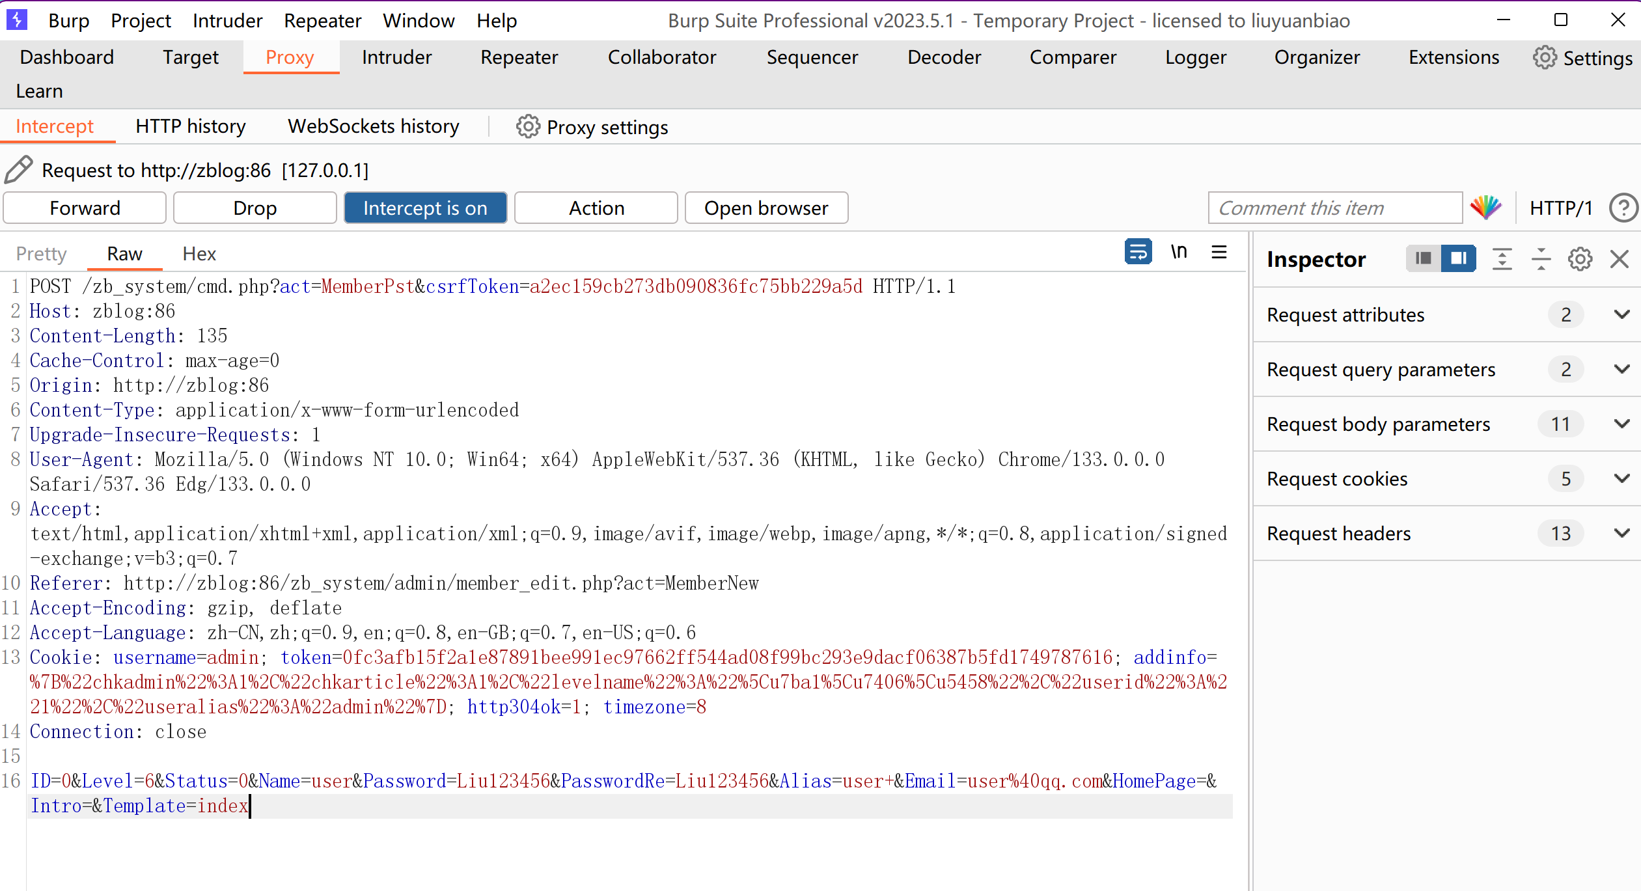The height and width of the screenshot is (891, 1641).
Task: Collapse all Inspector sections icon
Action: [1541, 259]
